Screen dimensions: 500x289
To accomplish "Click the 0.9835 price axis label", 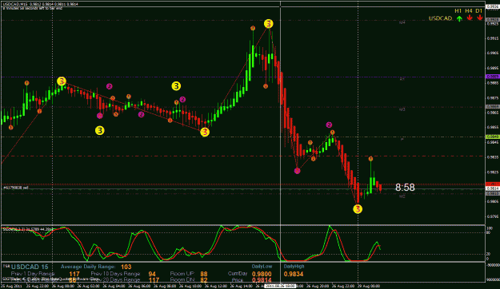I will (x=493, y=157).
